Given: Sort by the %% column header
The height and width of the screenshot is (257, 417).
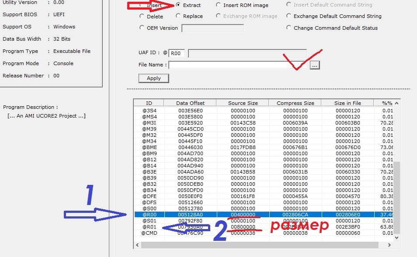Looking at the screenshot, I should point(384,103).
